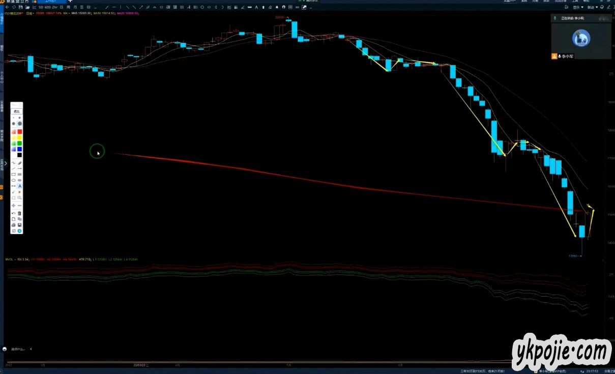The image size is (615, 374).
Task: Select the hollow ellipse shape tool
Action: point(14,180)
